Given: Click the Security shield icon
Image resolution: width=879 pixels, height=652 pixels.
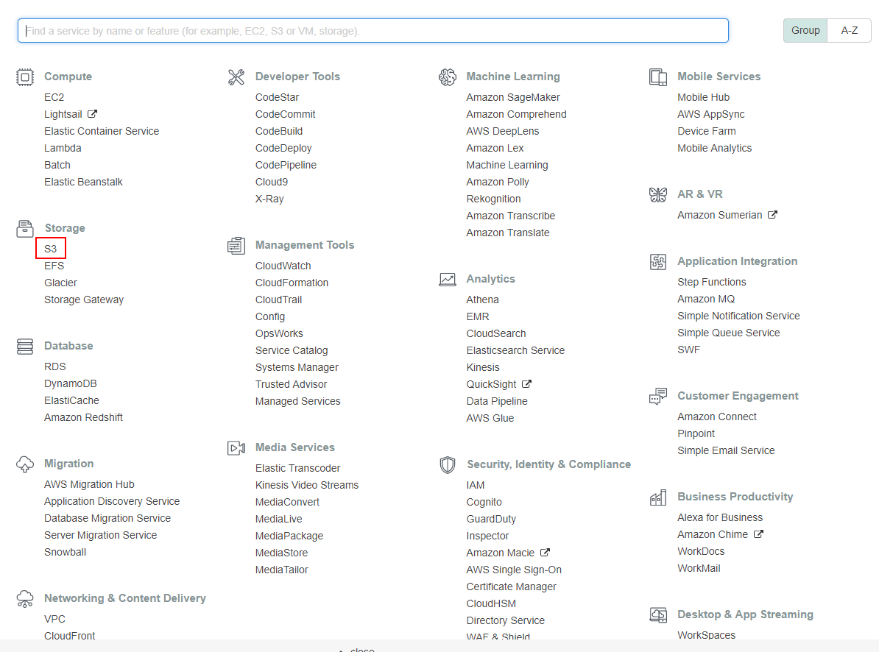Looking at the screenshot, I should click(x=448, y=464).
